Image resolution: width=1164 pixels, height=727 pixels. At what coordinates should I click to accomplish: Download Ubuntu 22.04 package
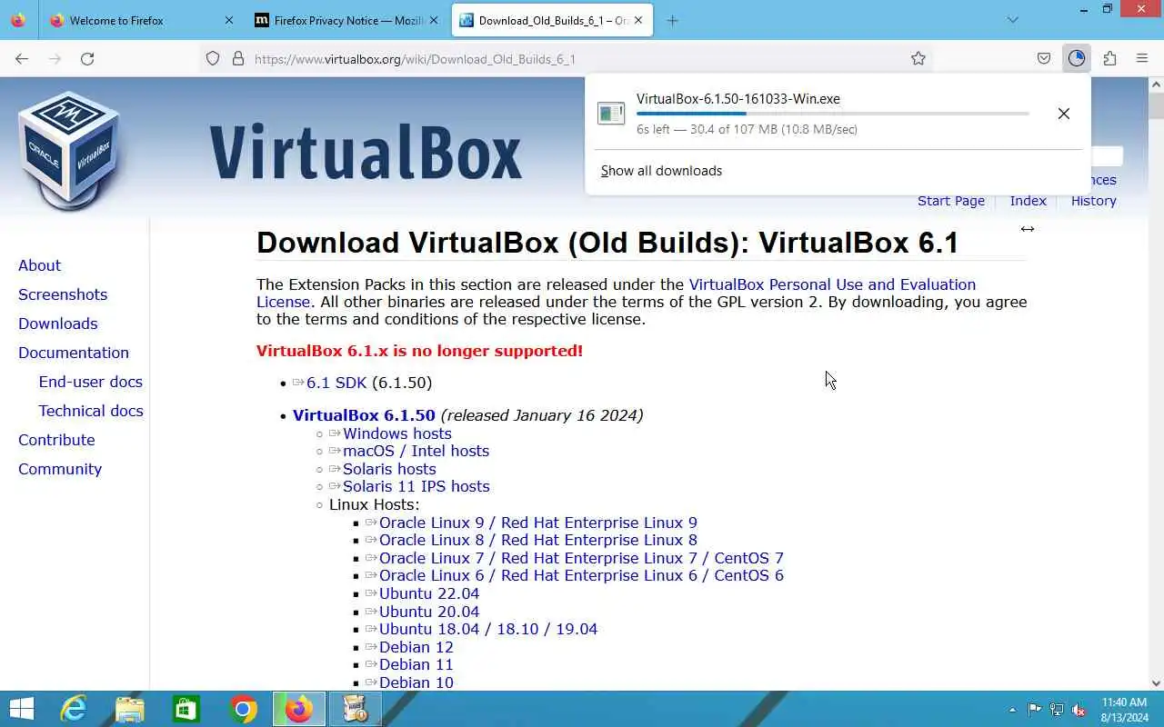(x=429, y=593)
